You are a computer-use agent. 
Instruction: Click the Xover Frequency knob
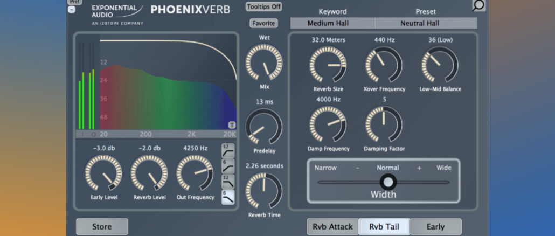(x=384, y=65)
